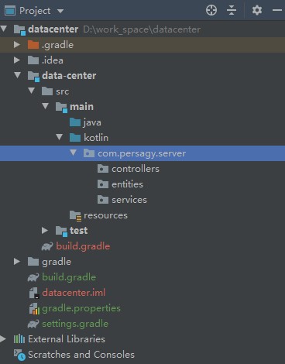The height and width of the screenshot is (364, 285).
Task: Hide the Project panel with minus icon
Action: click(x=277, y=11)
